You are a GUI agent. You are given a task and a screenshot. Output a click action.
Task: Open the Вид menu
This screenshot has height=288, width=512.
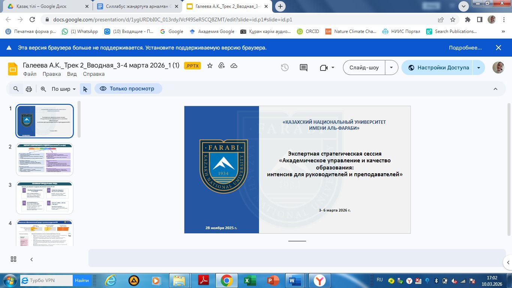[72, 74]
